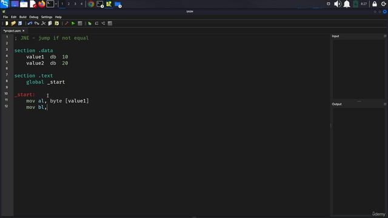Viewport: 388px width, 218px height.
Task: Click in the Input panel text area
Action: click(x=358, y=69)
